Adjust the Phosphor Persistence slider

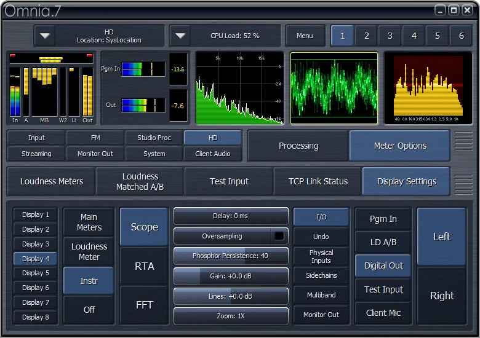231,256
